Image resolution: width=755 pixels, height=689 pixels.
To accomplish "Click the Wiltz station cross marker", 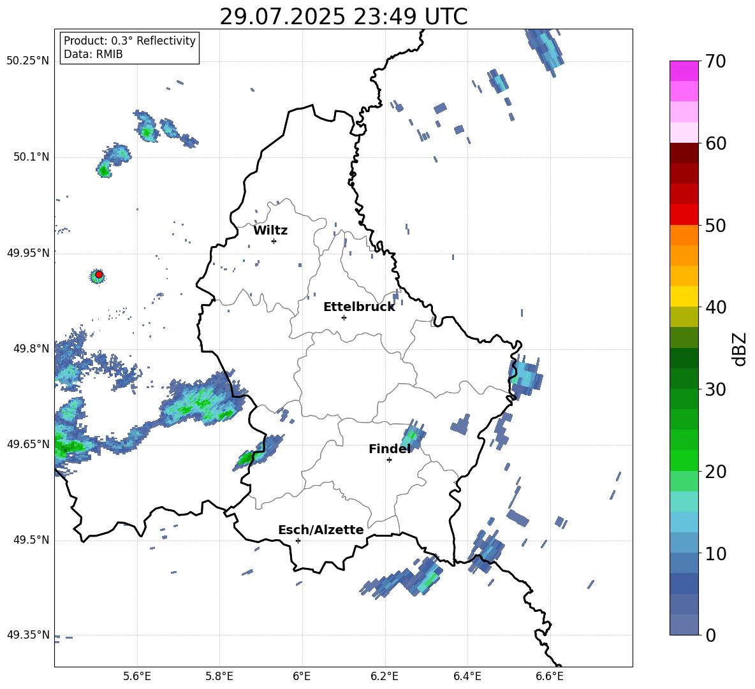I will (274, 241).
